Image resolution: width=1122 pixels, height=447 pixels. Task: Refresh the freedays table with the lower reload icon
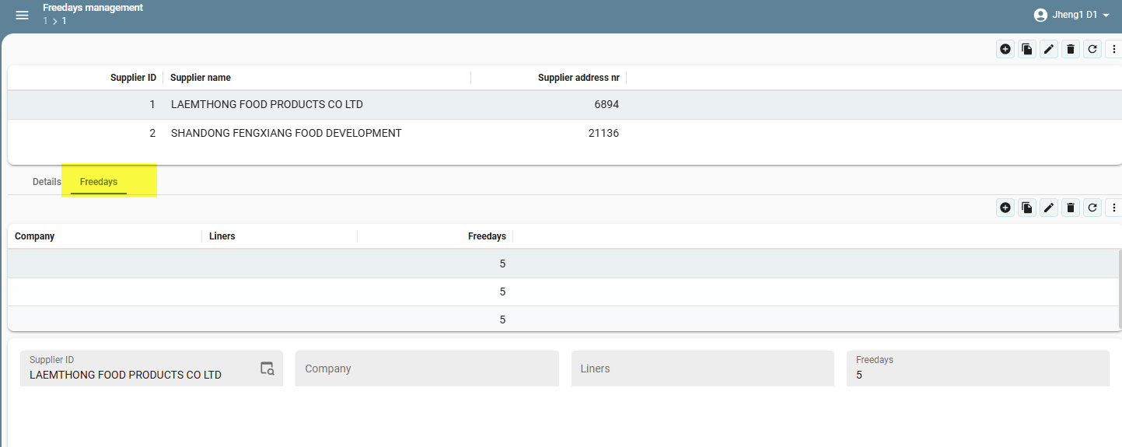pyautogui.click(x=1092, y=208)
